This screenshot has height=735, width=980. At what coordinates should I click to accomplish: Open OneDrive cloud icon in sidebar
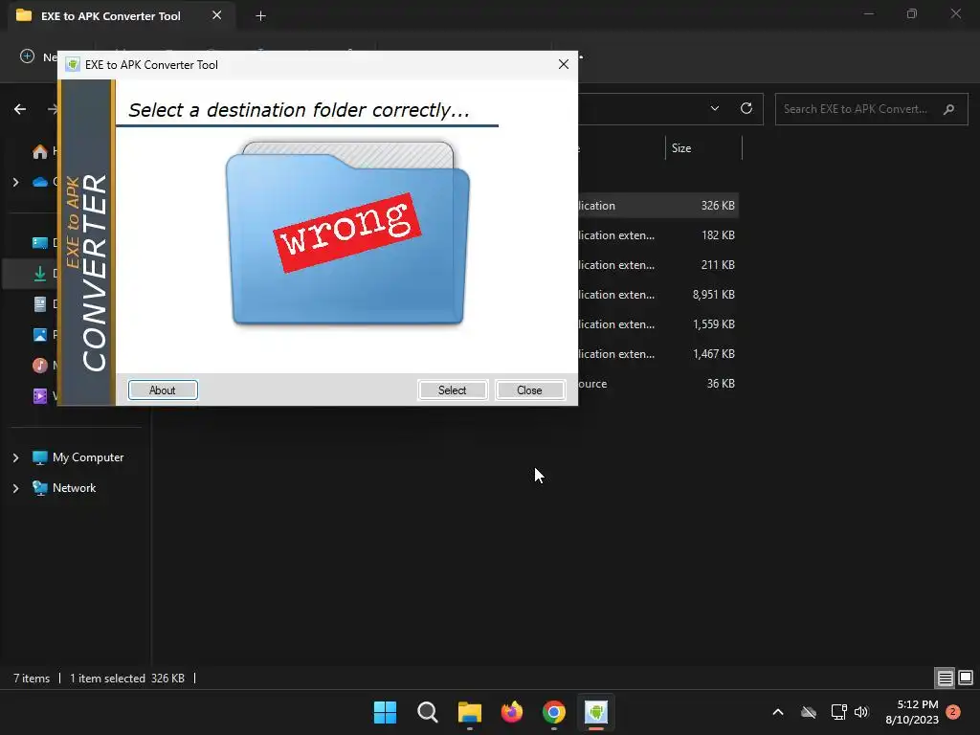pos(40,182)
